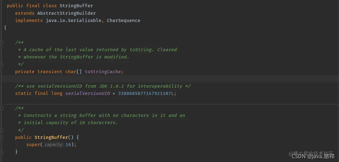Click the toStringCache field name
The image size is (339, 162).
click(x=103, y=72)
